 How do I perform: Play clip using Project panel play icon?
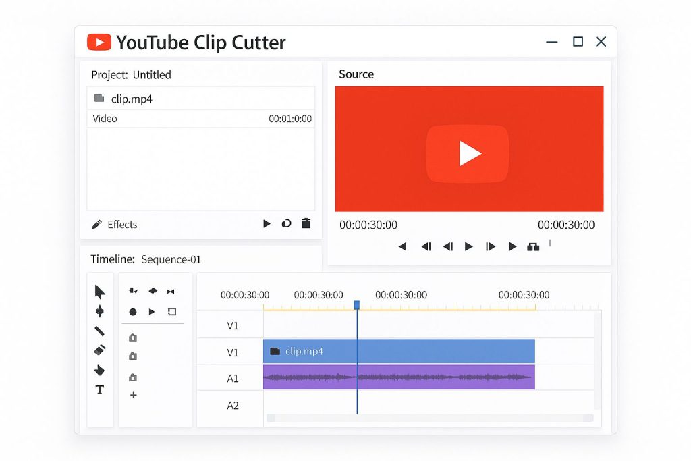[x=267, y=224]
